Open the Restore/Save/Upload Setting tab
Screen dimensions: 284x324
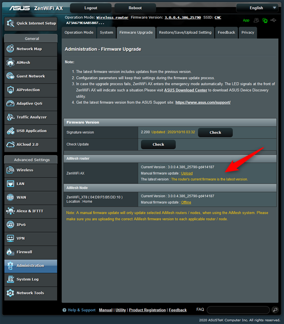(185, 32)
